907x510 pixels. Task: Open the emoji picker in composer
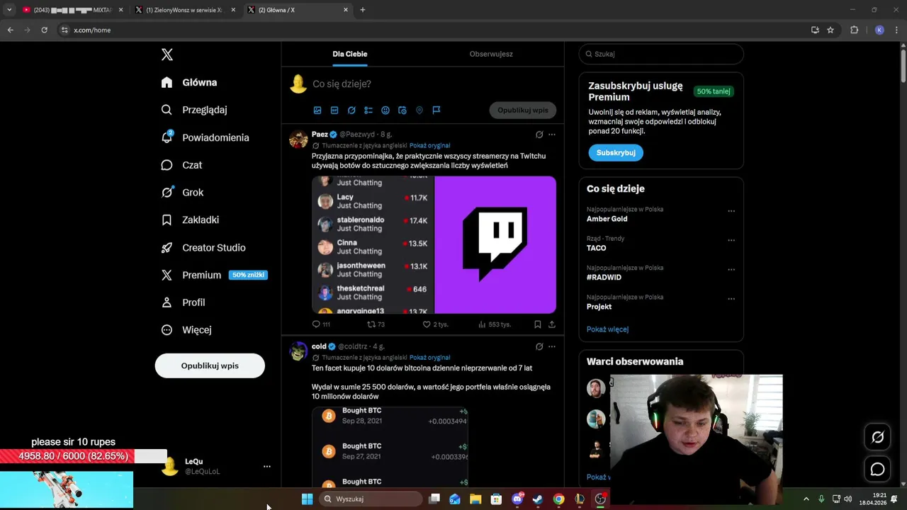point(385,110)
